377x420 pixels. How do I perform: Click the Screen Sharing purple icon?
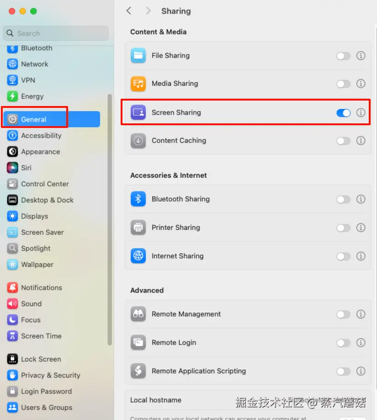tap(138, 112)
